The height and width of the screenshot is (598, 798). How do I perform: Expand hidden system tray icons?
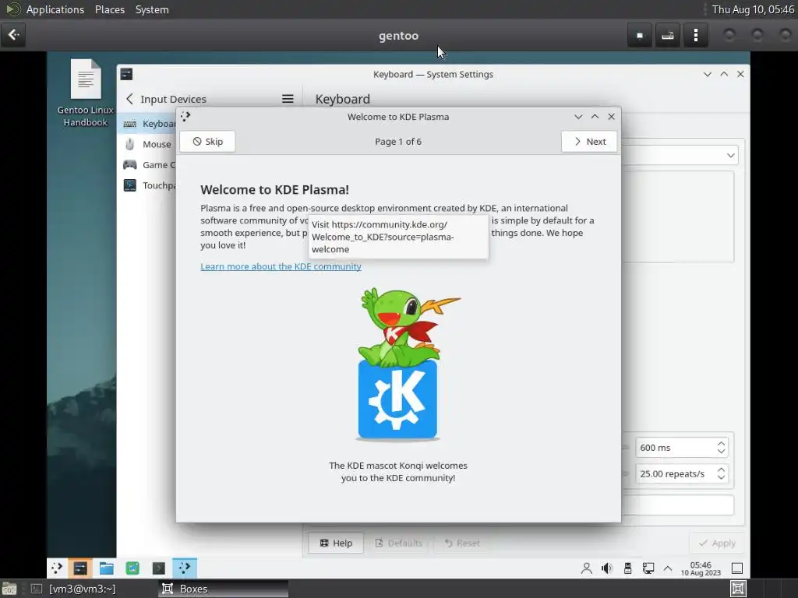tap(667, 568)
